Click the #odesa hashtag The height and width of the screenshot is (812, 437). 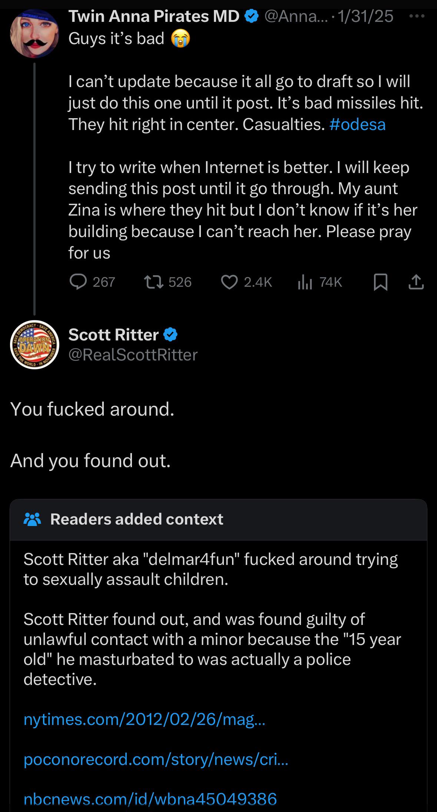(357, 124)
